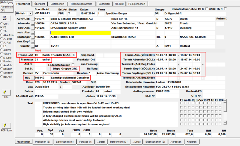Click the Abfertigung sidebar button
Screen dimensions: 240x146
click(7, 2)
